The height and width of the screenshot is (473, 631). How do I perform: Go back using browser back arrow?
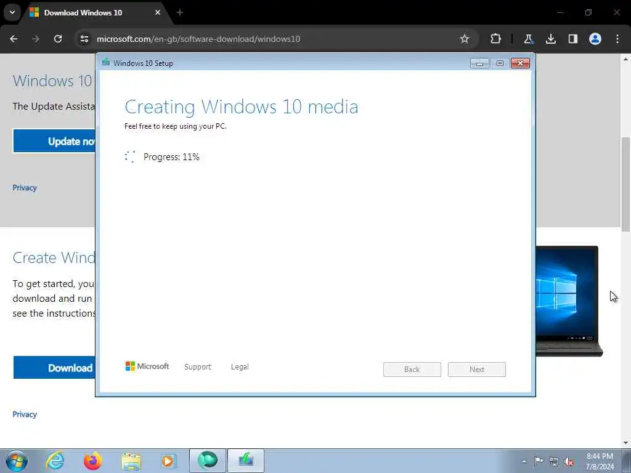click(x=14, y=39)
